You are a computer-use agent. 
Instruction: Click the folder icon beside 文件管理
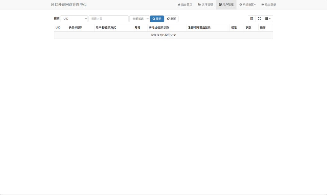(199, 4)
